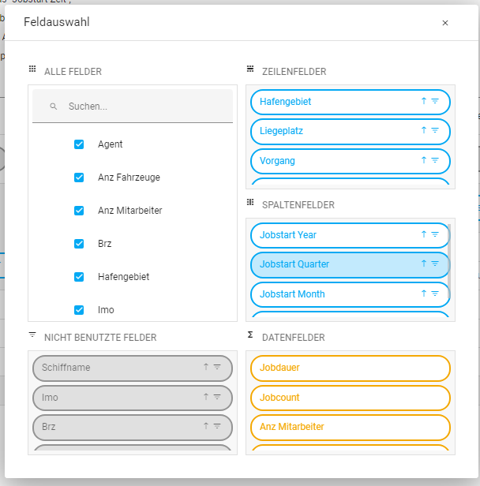Open filter icon on Hafengebiet row field
This screenshot has width=480, height=486.
click(x=435, y=101)
